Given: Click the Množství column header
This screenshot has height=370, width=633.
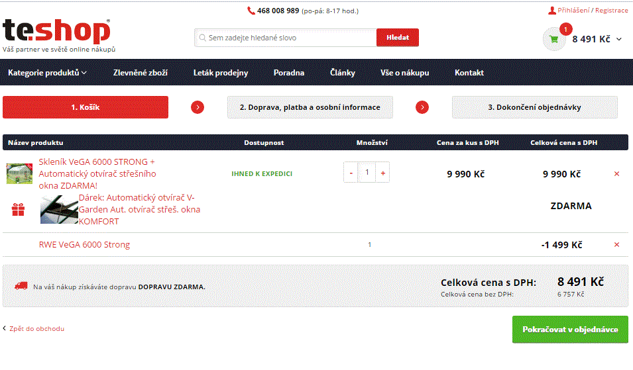Looking at the screenshot, I should pos(372,143).
